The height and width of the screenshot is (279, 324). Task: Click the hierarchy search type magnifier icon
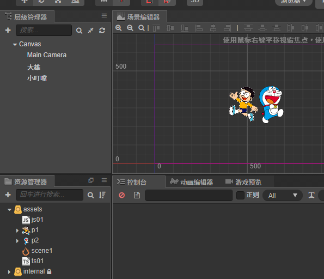click(x=79, y=31)
